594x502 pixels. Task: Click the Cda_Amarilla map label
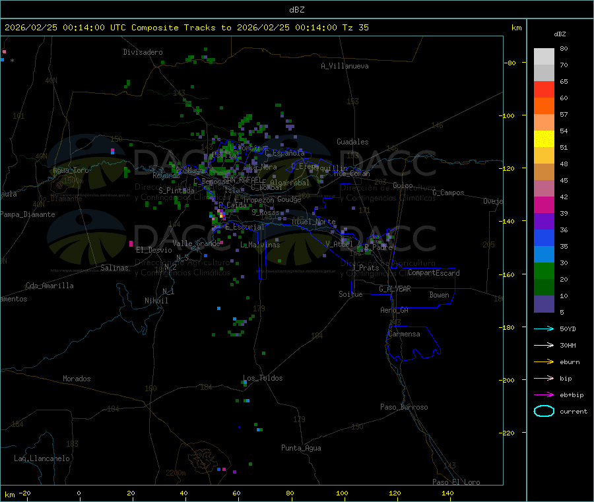[49, 286]
